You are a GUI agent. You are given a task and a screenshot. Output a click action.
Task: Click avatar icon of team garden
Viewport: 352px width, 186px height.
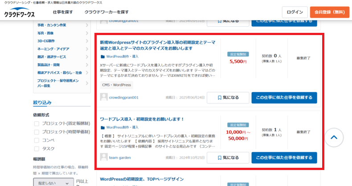click(104, 157)
